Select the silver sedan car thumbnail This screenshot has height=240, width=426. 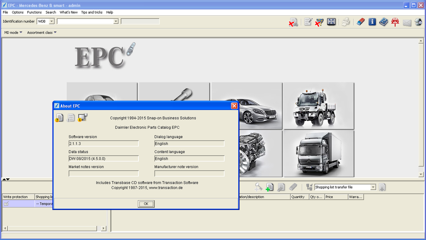click(x=260, y=106)
